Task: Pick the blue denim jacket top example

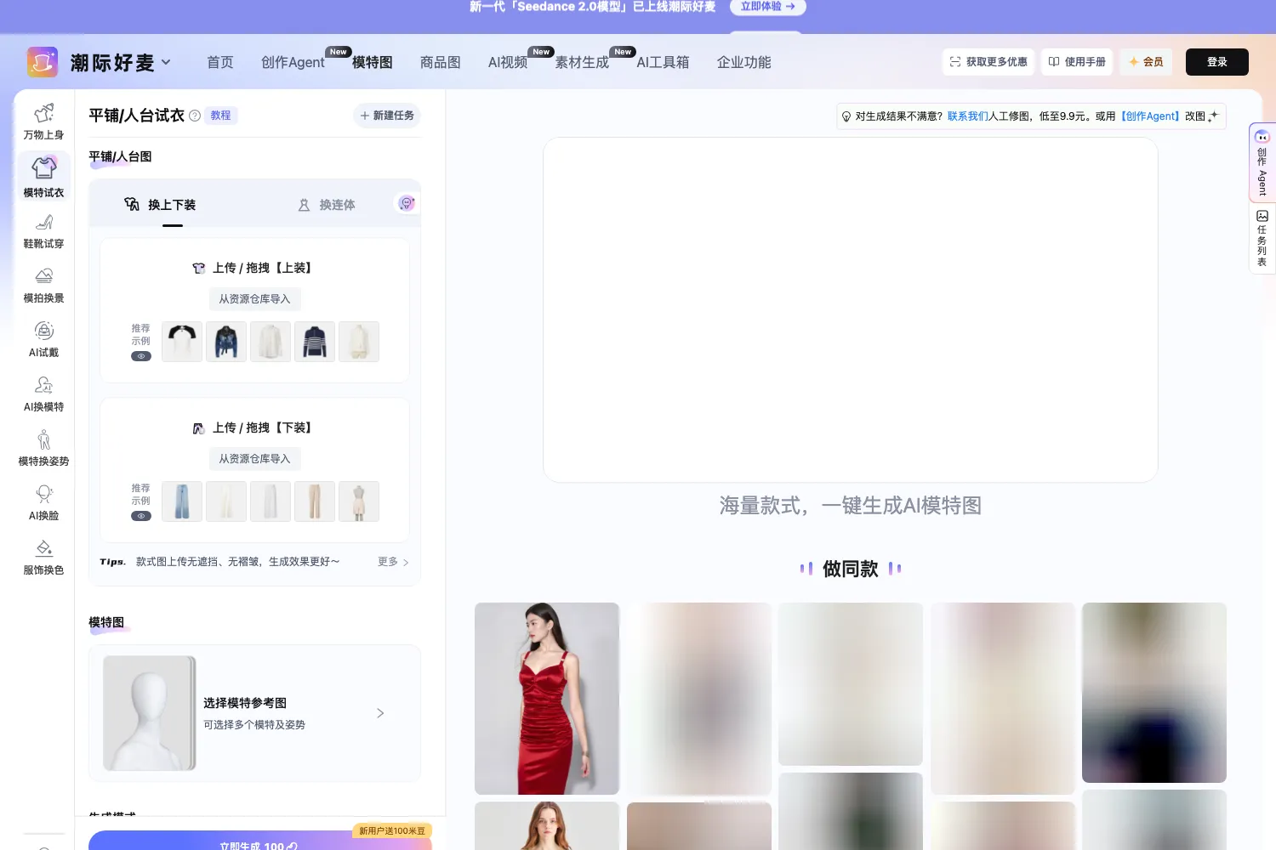Action: click(x=226, y=342)
